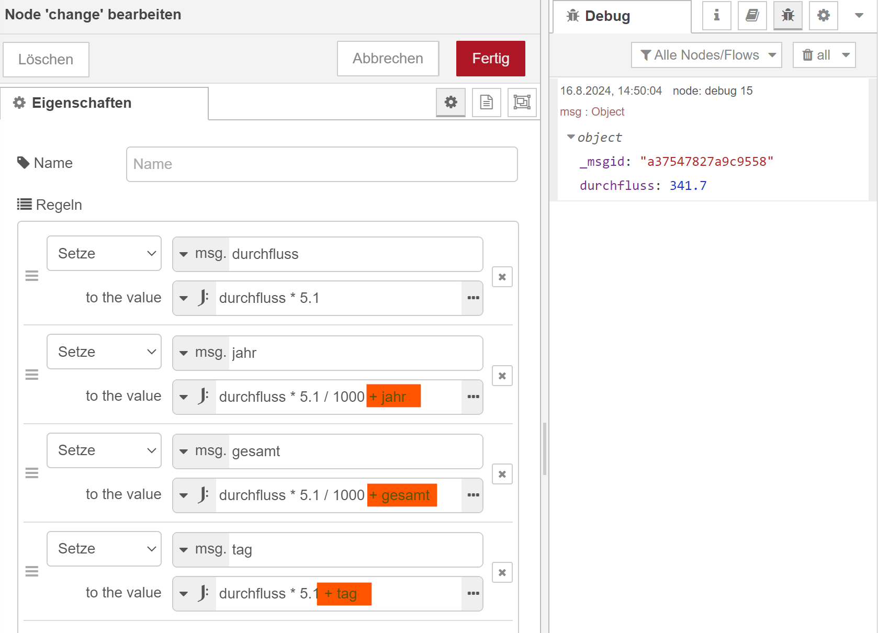Open sidebar configuration nodes gear icon

pyautogui.click(x=823, y=16)
